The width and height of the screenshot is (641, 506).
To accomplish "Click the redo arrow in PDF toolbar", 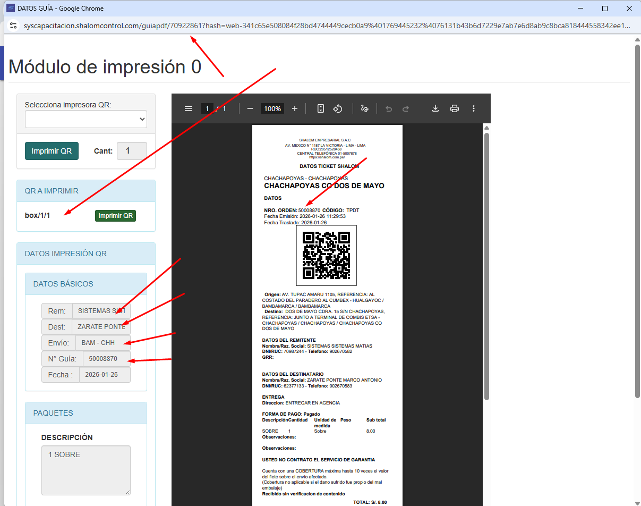I will (x=406, y=108).
